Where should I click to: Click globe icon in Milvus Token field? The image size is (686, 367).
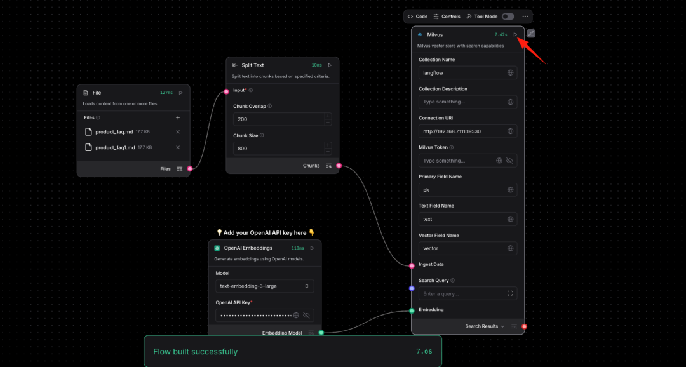(x=499, y=161)
